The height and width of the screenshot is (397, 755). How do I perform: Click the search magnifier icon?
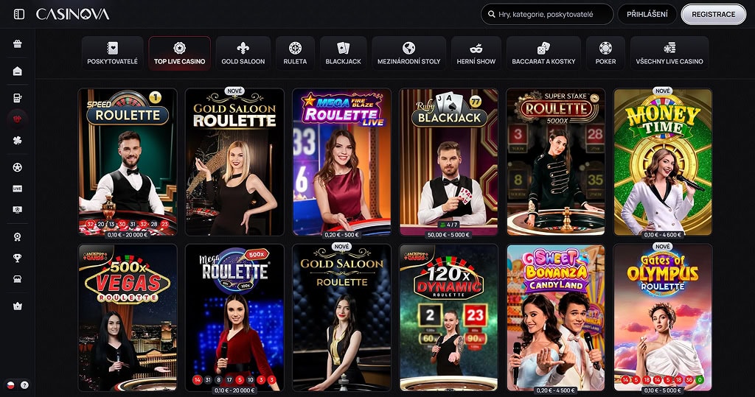(x=492, y=15)
